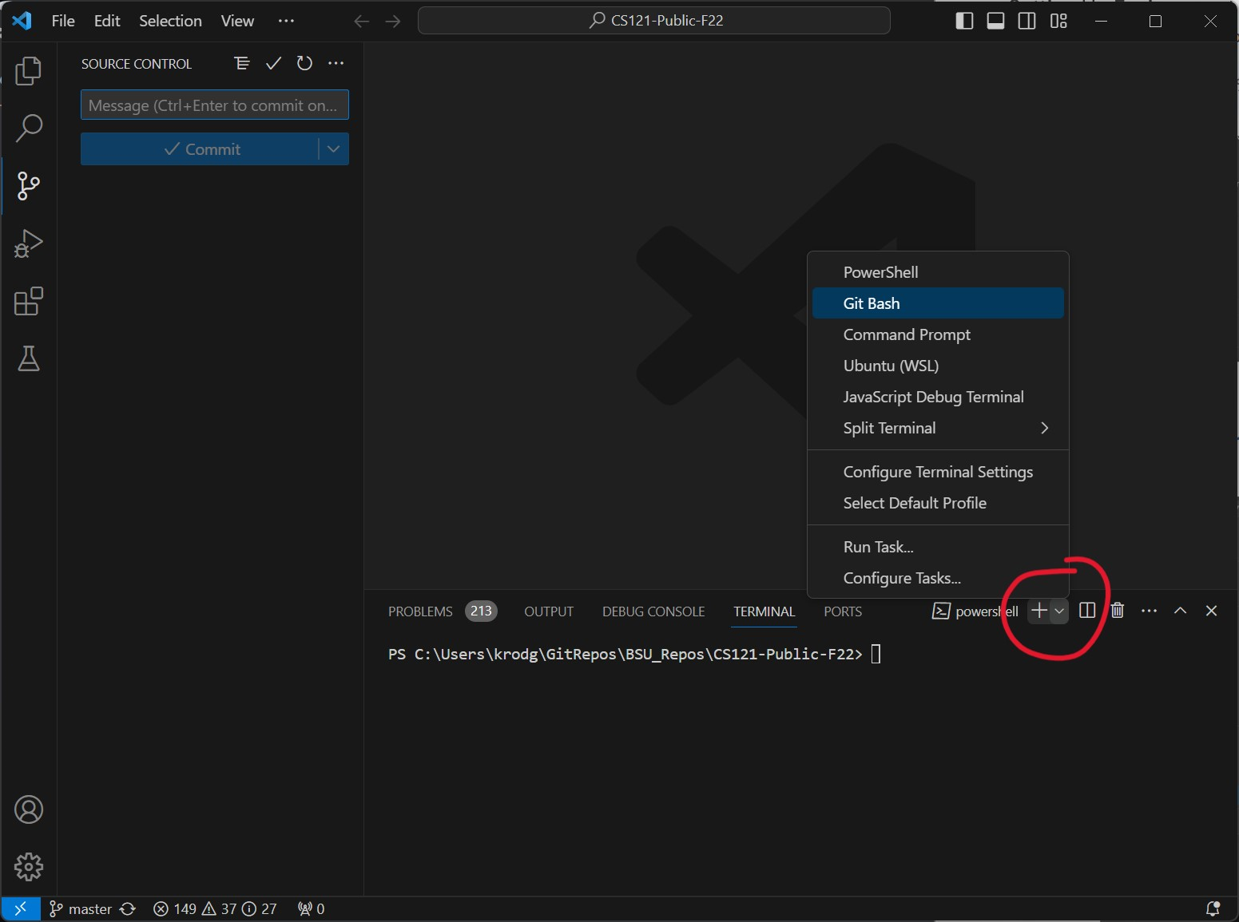Click the master branch in status bar
Image resolution: width=1239 pixels, height=922 pixels.
[81, 908]
